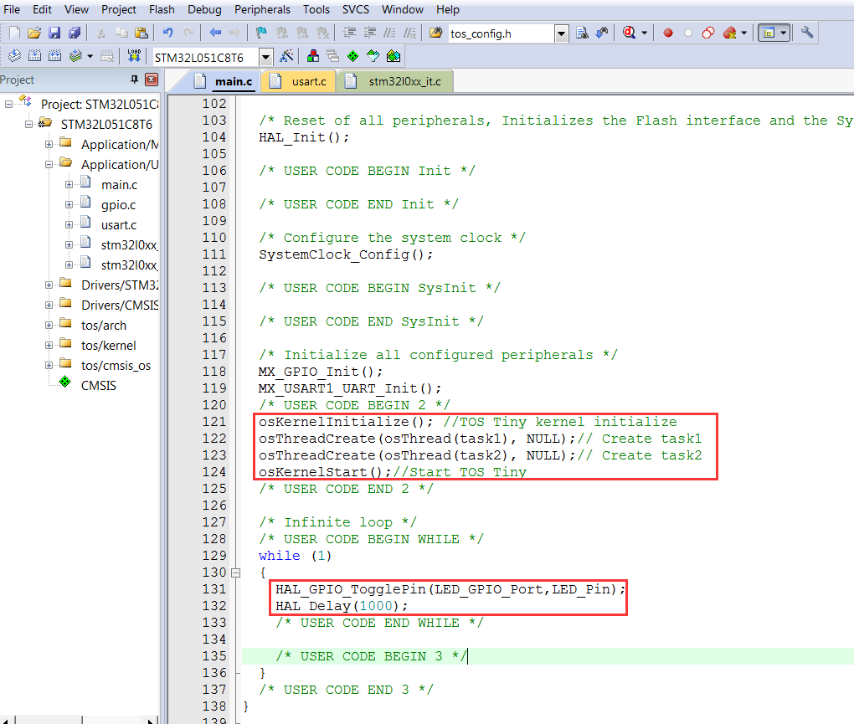Click the osKernelStart() code line
Viewport: 854px width, 724px height.
(392, 472)
